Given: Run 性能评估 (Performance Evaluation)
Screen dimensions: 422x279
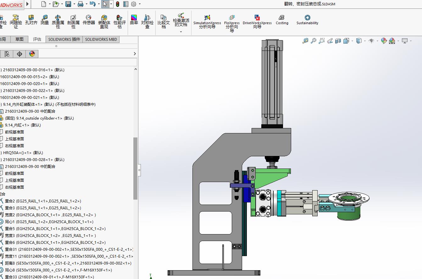Looking at the screenshot, I should [x=119, y=22].
